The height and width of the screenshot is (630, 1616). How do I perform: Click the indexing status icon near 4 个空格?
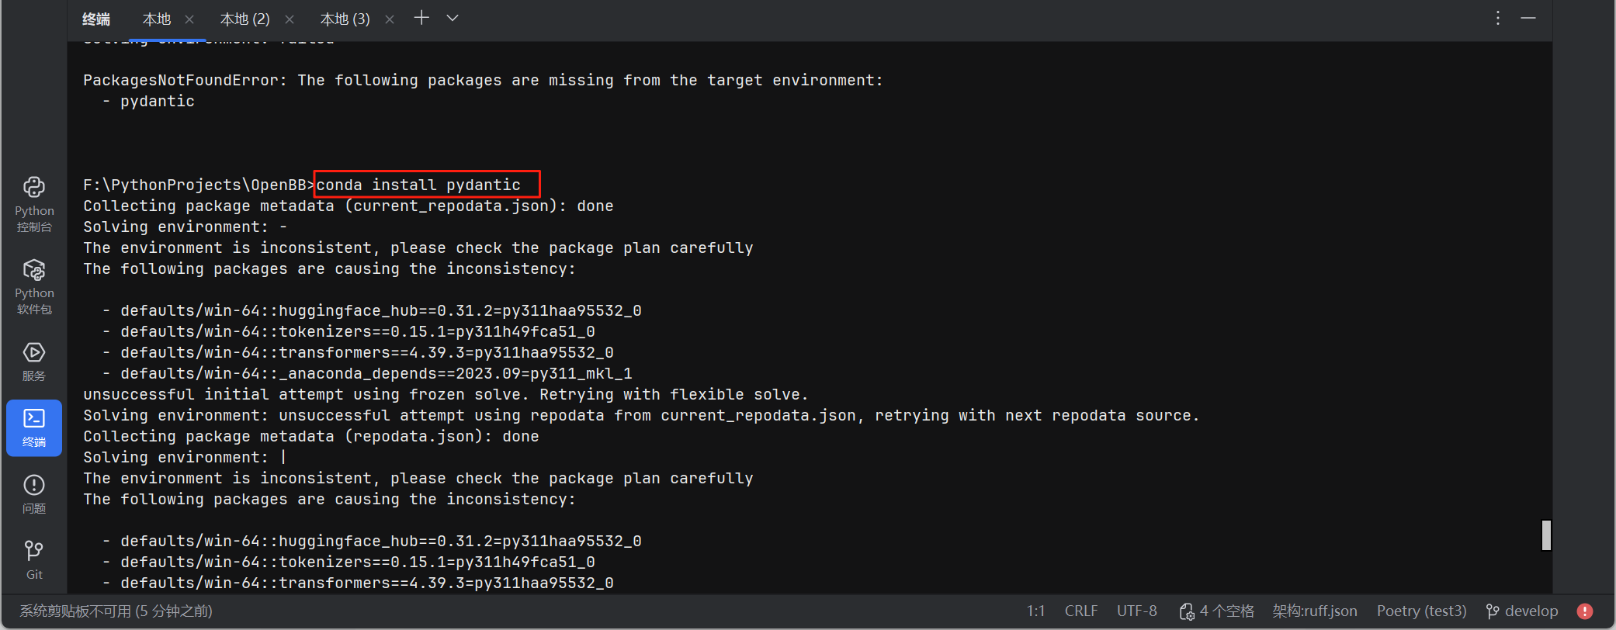coord(1187,611)
